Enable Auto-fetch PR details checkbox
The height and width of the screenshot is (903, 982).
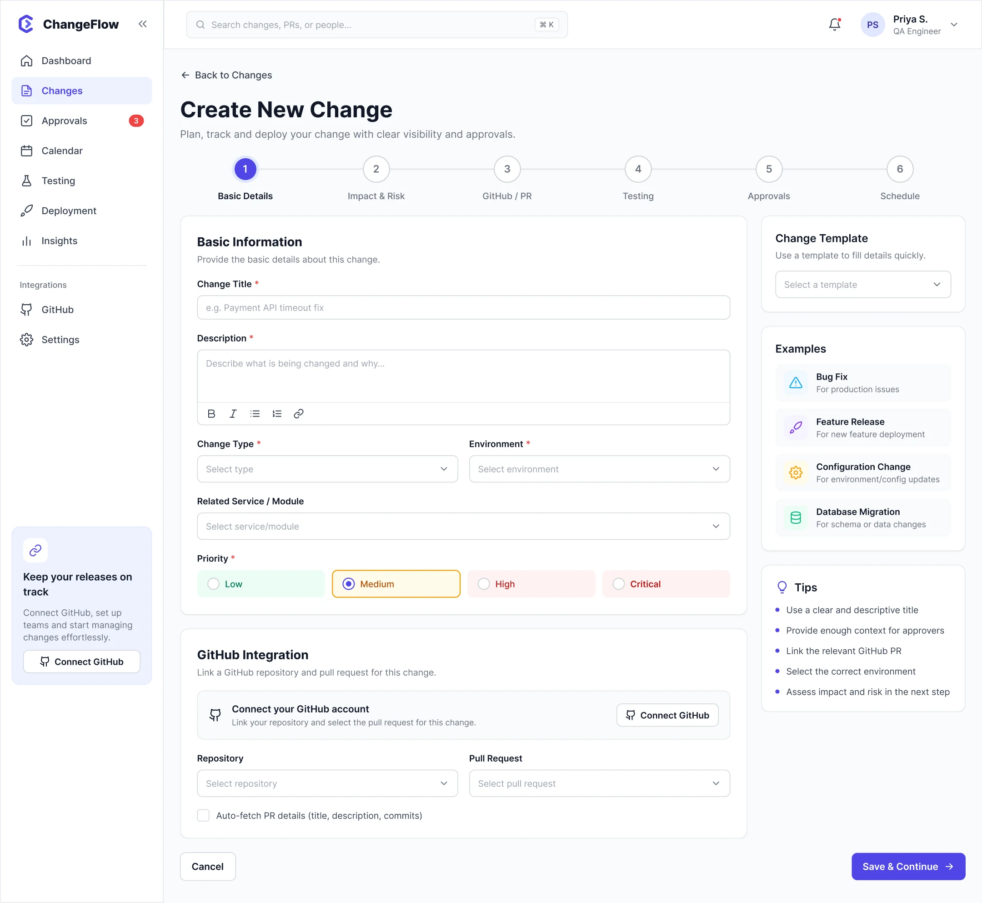pyautogui.click(x=203, y=816)
